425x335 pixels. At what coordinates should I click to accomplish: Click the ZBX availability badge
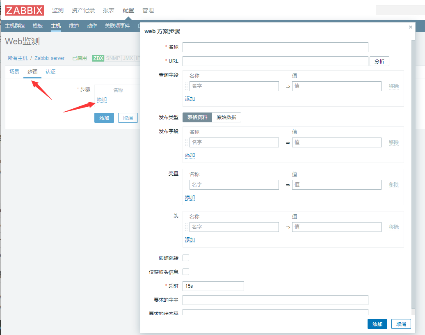pyautogui.click(x=98, y=58)
